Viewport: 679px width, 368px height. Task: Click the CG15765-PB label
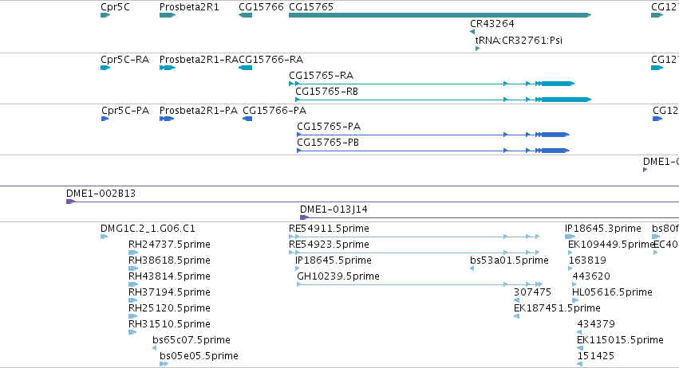pyautogui.click(x=328, y=143)
